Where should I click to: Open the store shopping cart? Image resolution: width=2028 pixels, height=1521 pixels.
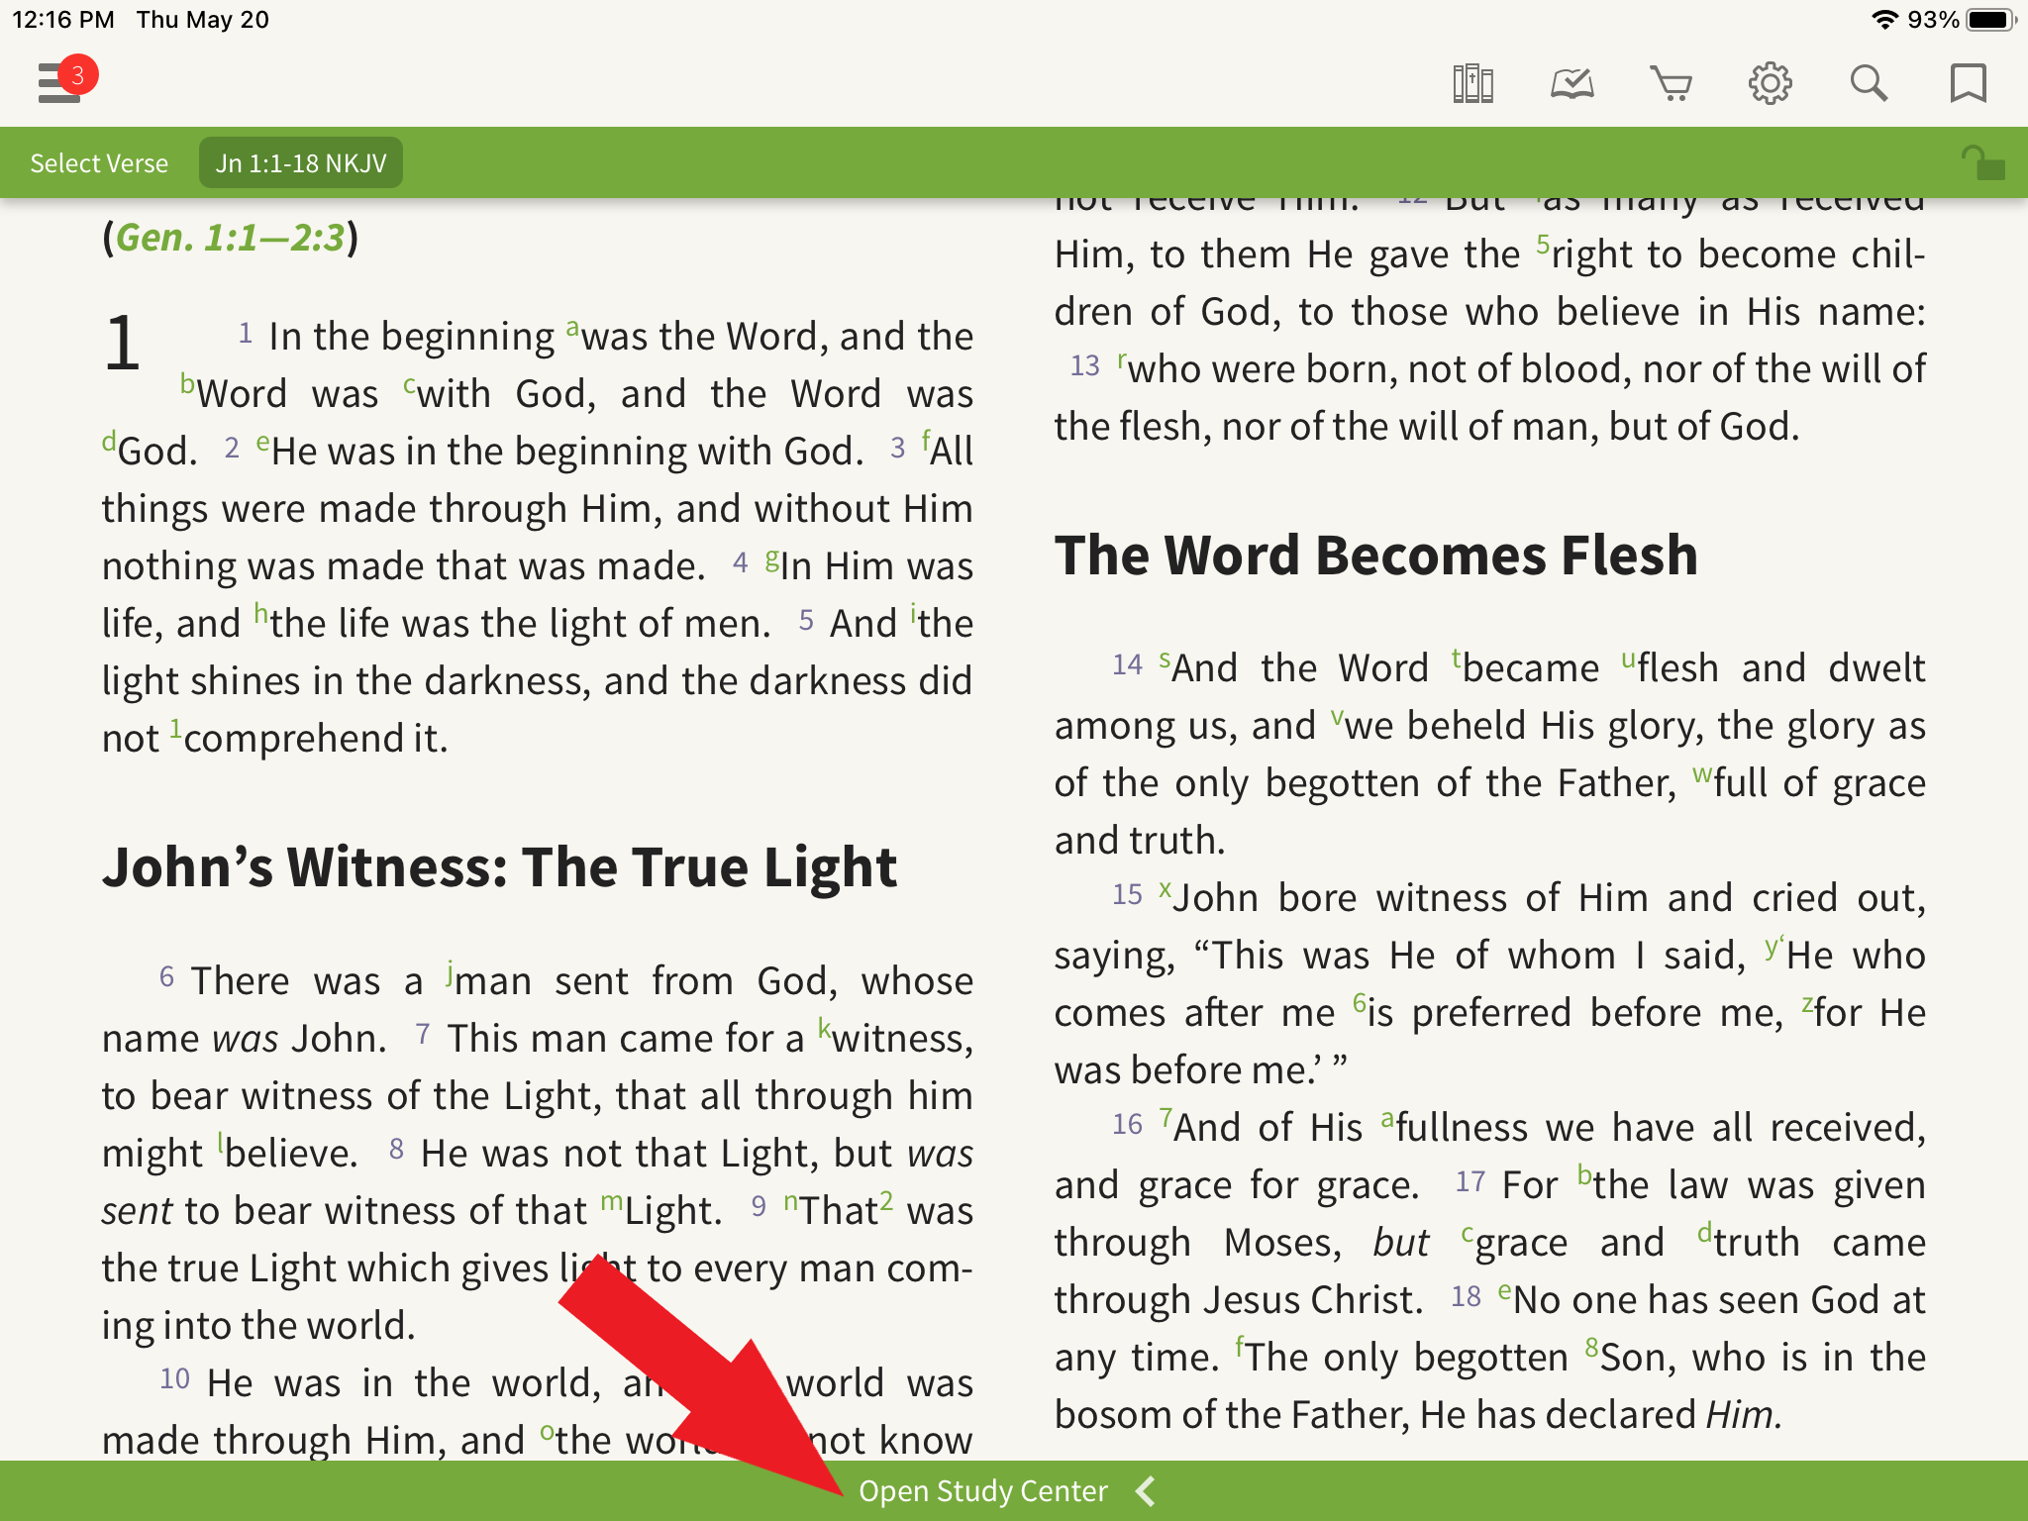tap(1671, 83)
